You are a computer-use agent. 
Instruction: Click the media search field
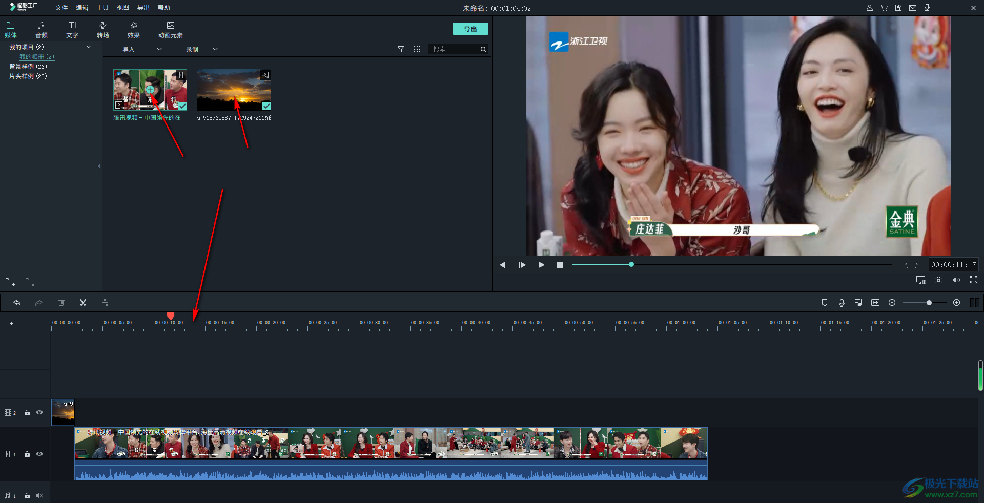tap(454, 49)
